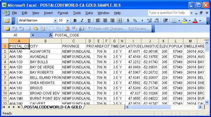
Task: Click the Send to Mail Recipient icon
Action: click(x=82, y=29)
